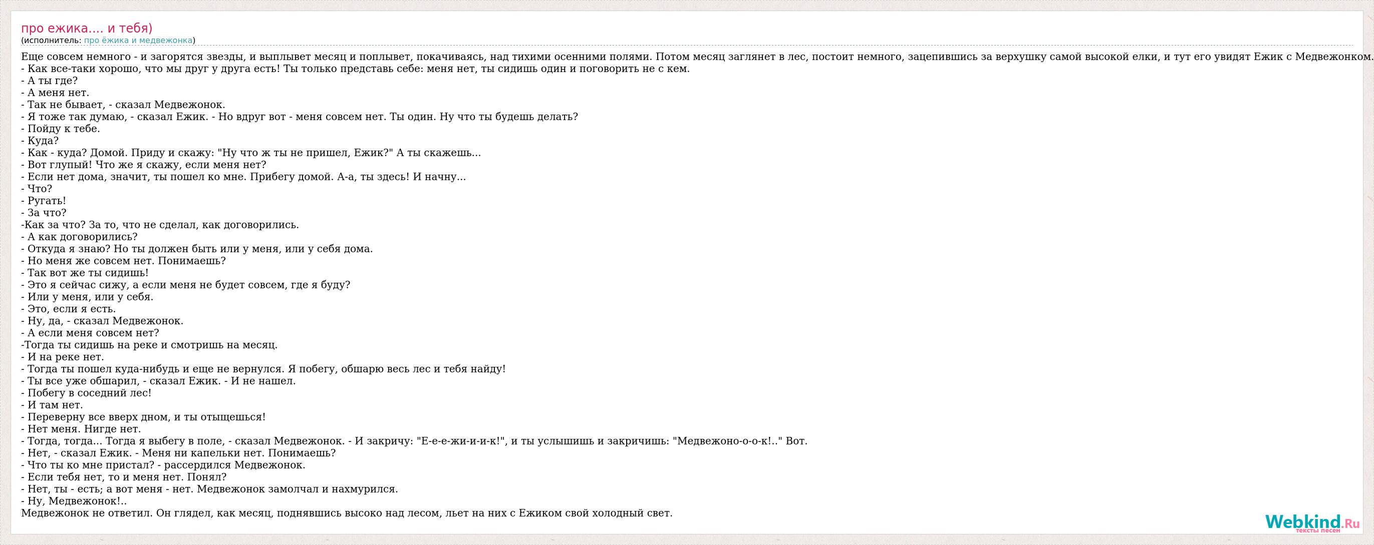Click the line '- Нет меня. Нигде нет.'

click(x=81, y=429)
